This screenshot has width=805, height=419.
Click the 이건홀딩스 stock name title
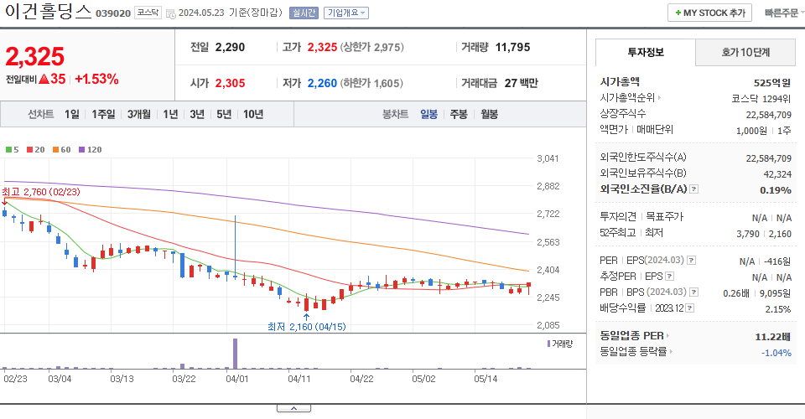coord(49,12)
